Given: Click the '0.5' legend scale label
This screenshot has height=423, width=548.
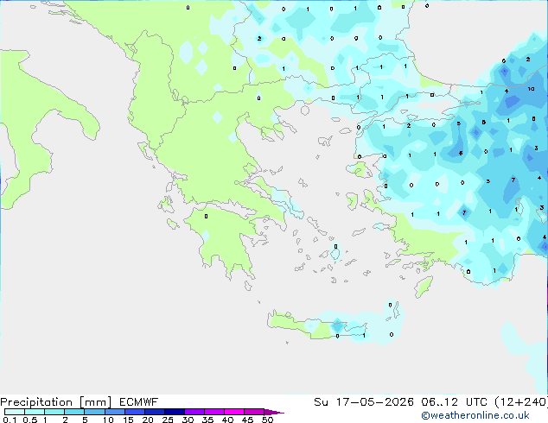Looking at the screenshot, I should click(x=29, y=420).
